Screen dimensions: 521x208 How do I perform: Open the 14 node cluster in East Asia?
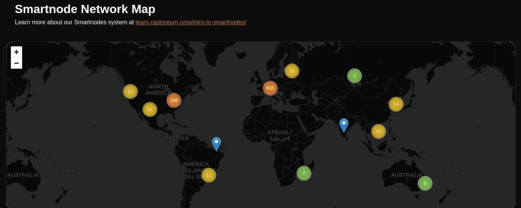click(396, 104)
